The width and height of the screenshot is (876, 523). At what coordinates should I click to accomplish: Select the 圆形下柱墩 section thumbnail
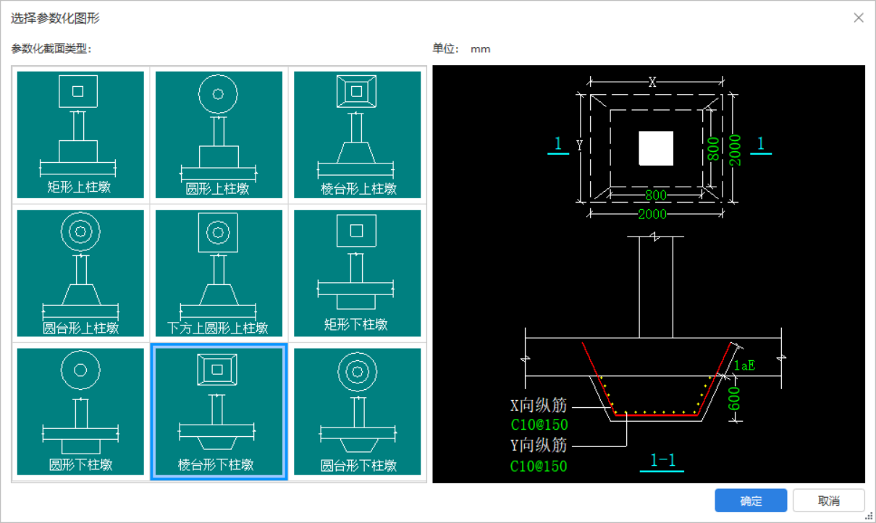[80, 412]
